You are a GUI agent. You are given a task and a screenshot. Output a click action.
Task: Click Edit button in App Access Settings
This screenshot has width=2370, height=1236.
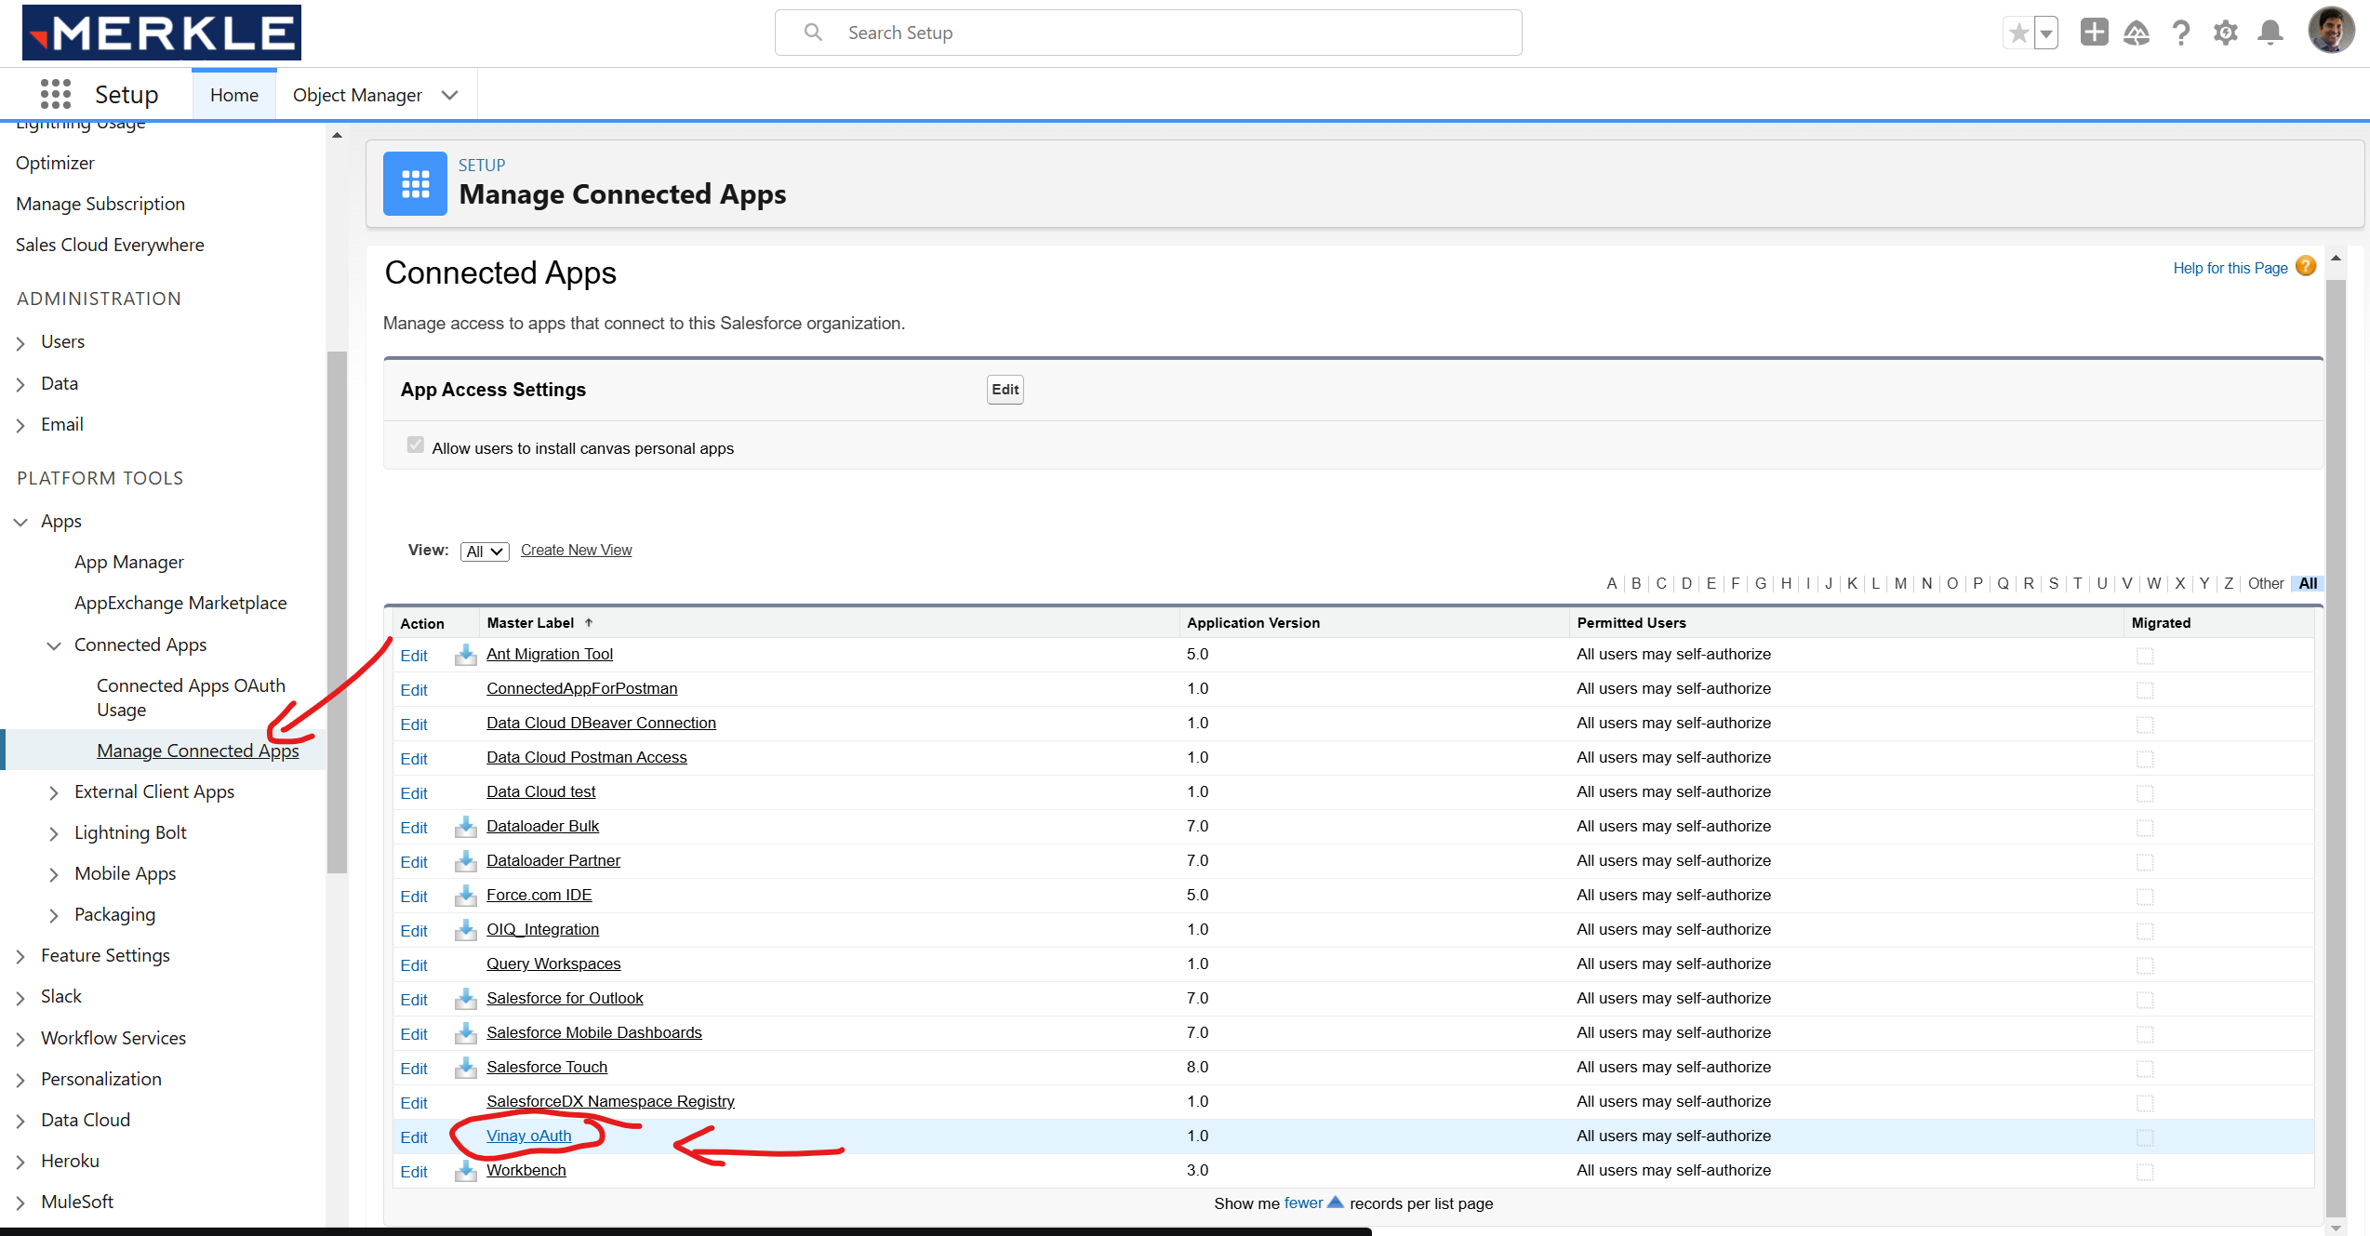point(1005,390)
